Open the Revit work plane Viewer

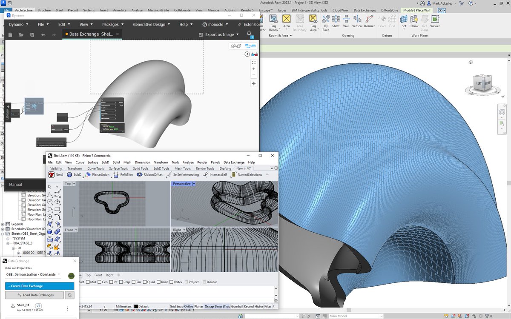tap(435, 21)
